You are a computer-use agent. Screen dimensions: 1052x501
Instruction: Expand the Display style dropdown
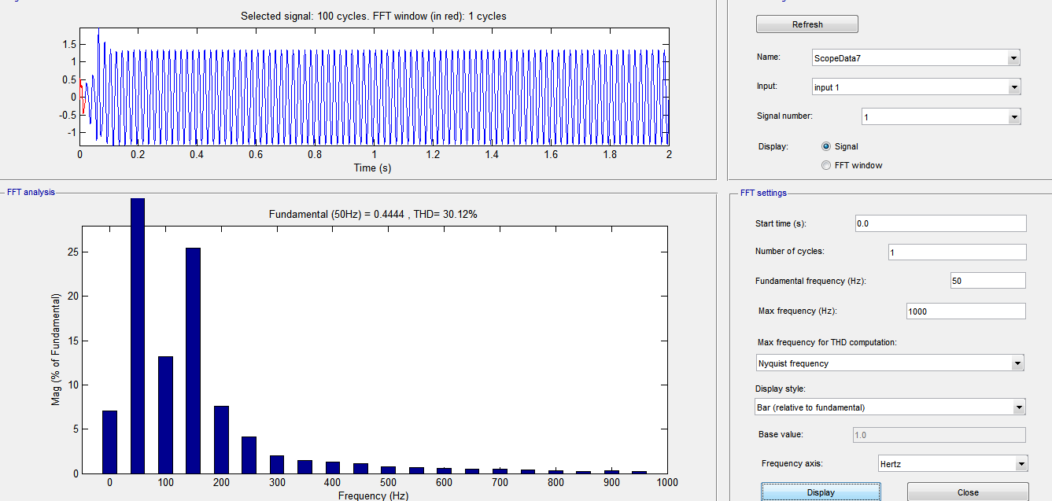pos(889,407)
